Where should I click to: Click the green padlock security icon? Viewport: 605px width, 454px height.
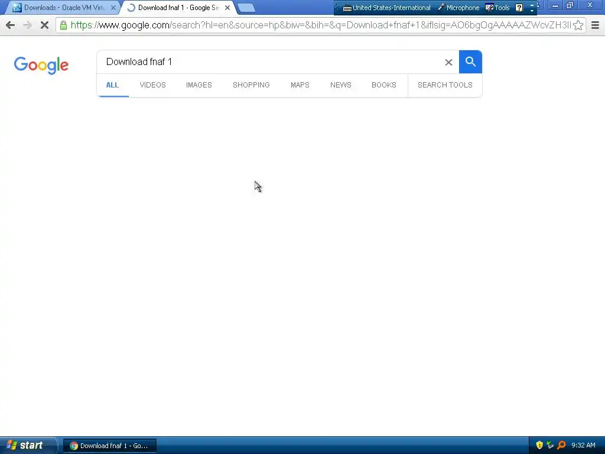(63, 25)
